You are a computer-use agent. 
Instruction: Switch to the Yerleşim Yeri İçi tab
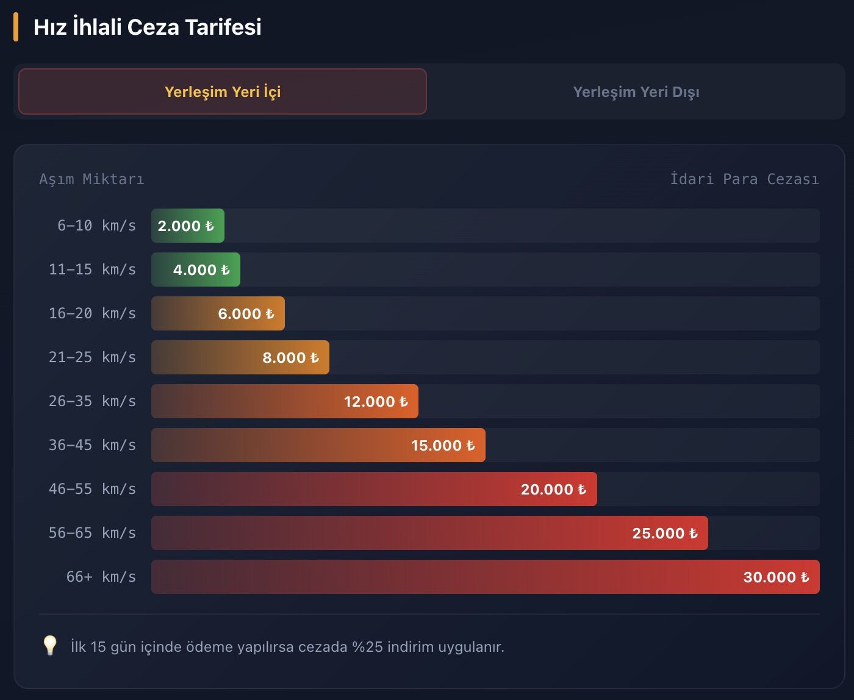pyautogui.click(x=223, y=91)
